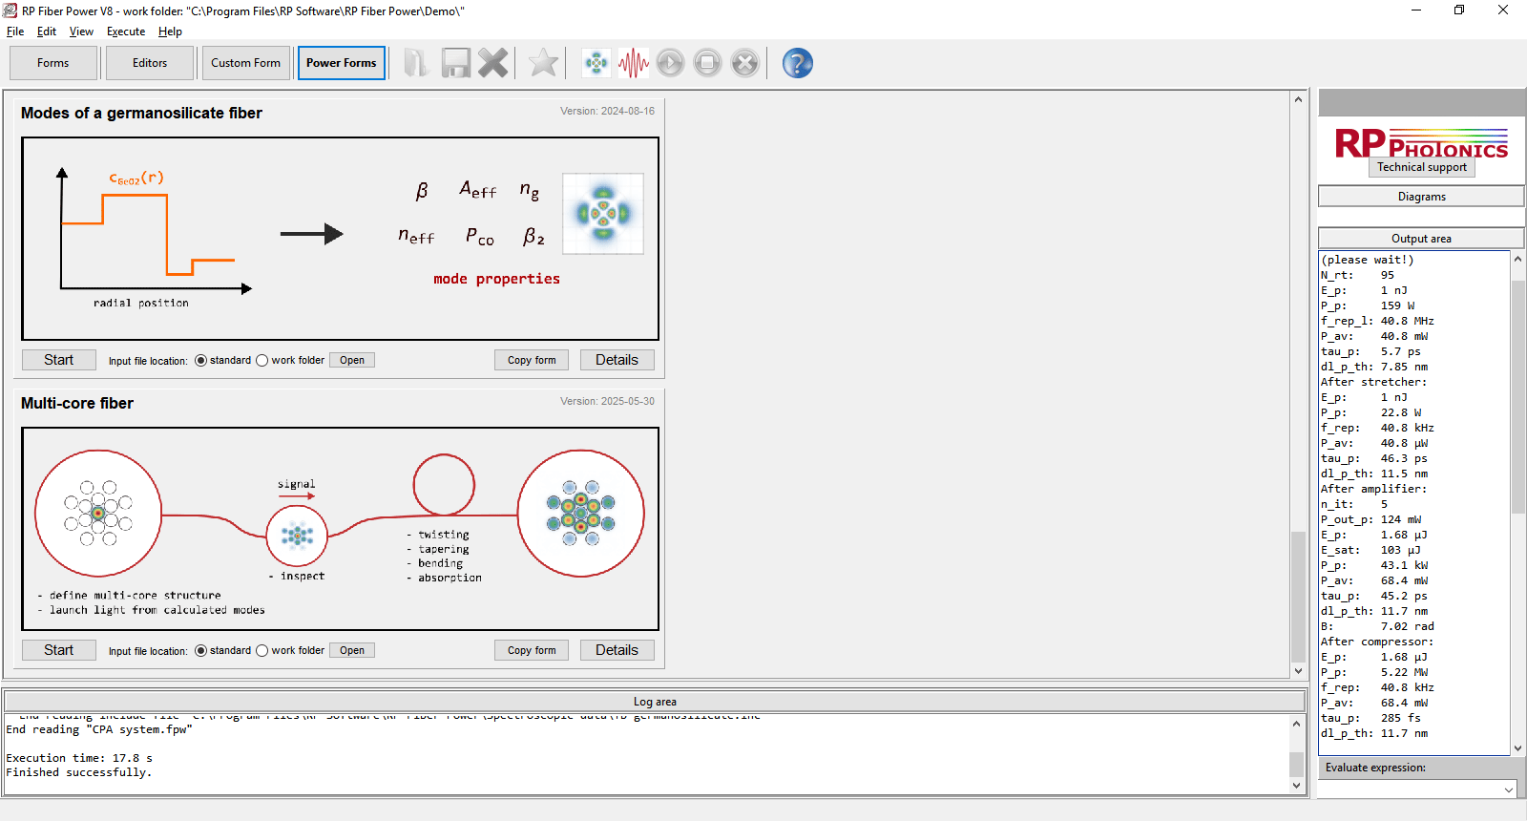The width and height of the screenshot is (1527, 821).
Task: Click the blue help question mark icon
Action: coord(797,63)
